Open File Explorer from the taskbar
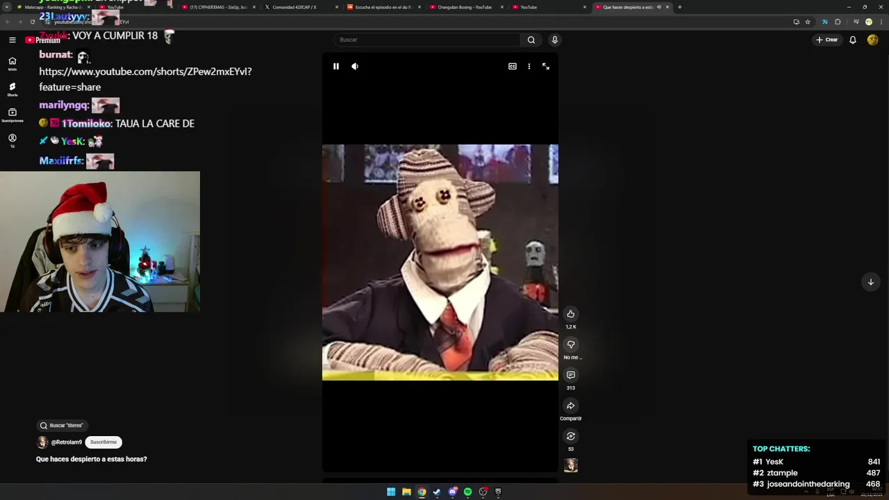This screenshot has width=889, height=500. tap(406, 492)
